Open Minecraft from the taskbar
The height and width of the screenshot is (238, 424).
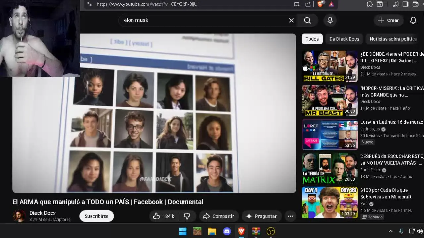pyautogui.click(x=197, y=231)
